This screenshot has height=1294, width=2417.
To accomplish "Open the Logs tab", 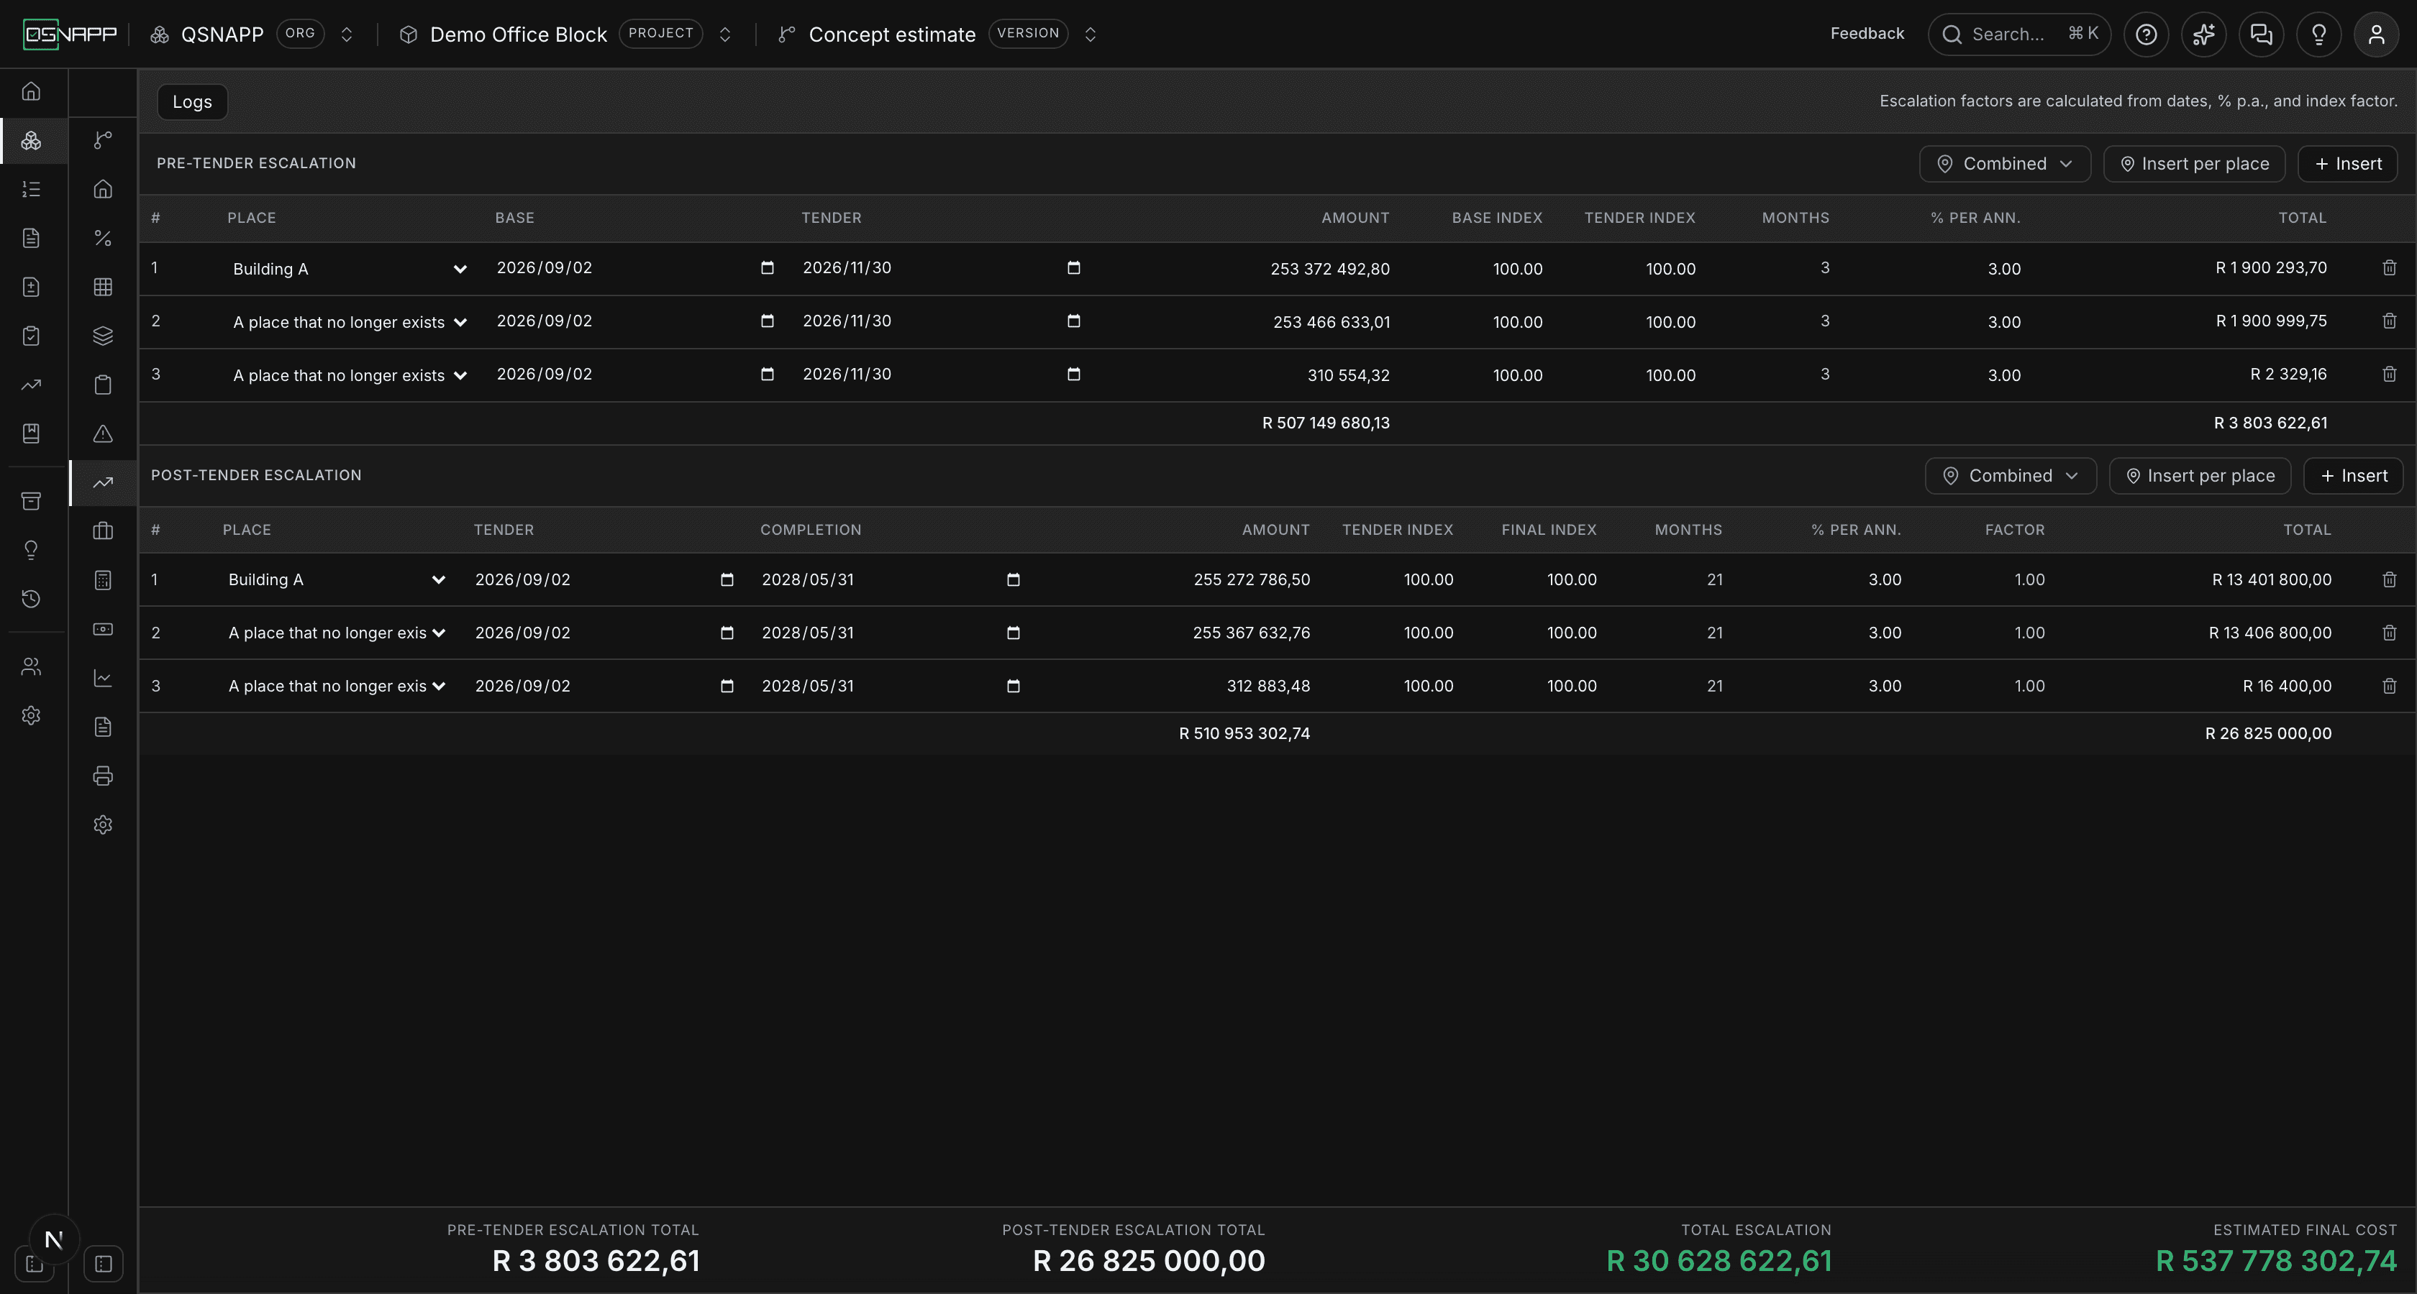I will tap(192, 101).
